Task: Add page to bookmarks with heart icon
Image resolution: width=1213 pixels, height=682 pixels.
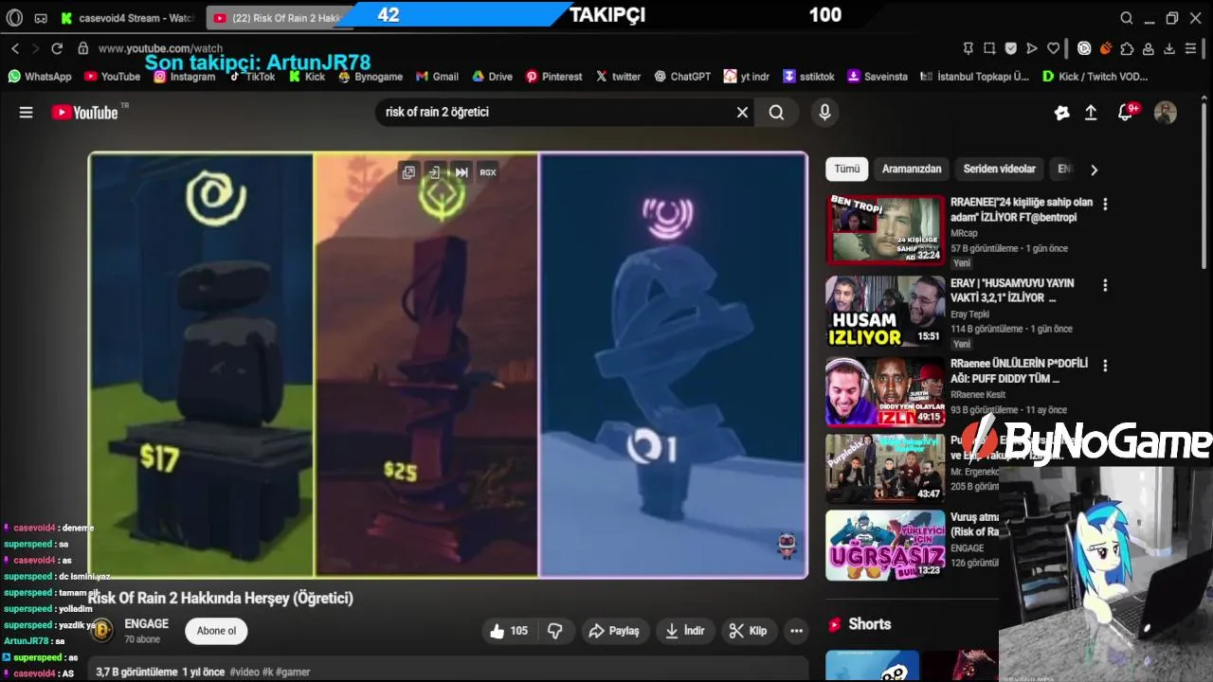Action: pyautogui.click(x=1053, y=48)
